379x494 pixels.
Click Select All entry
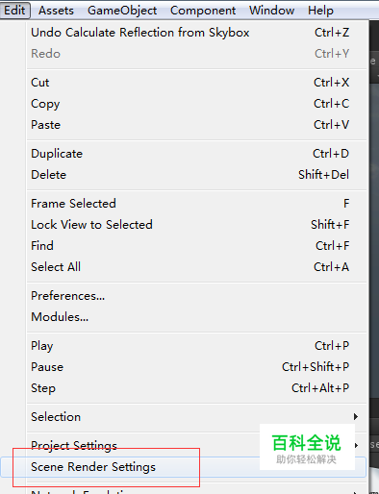[197, 267]
